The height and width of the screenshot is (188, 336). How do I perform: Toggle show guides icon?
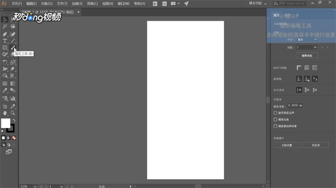(x=299, y=79)
